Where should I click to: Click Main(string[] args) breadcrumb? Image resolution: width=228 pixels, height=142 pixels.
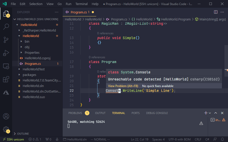pyautogui.click(x=211, y=19)
